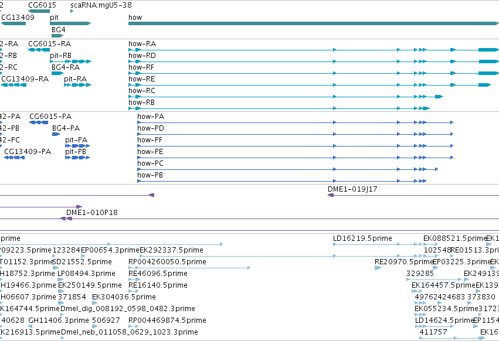This screenshot has height=341, width=499.
Task: Click EST EK250149.5prime
Action: tap(61, 291)
